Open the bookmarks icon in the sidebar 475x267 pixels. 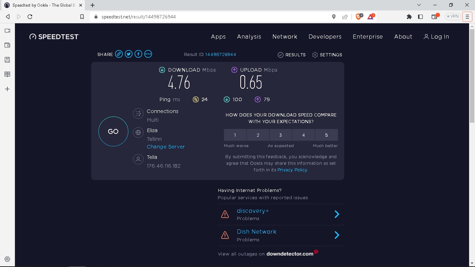(x=7, y=60)
